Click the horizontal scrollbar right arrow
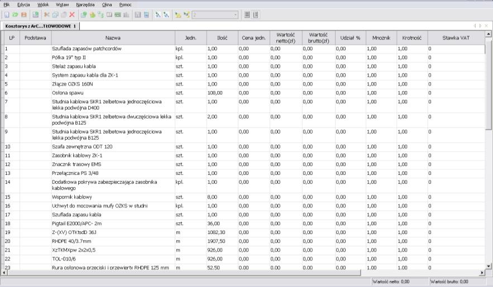 pyautogui.click(x=482, y=273)
